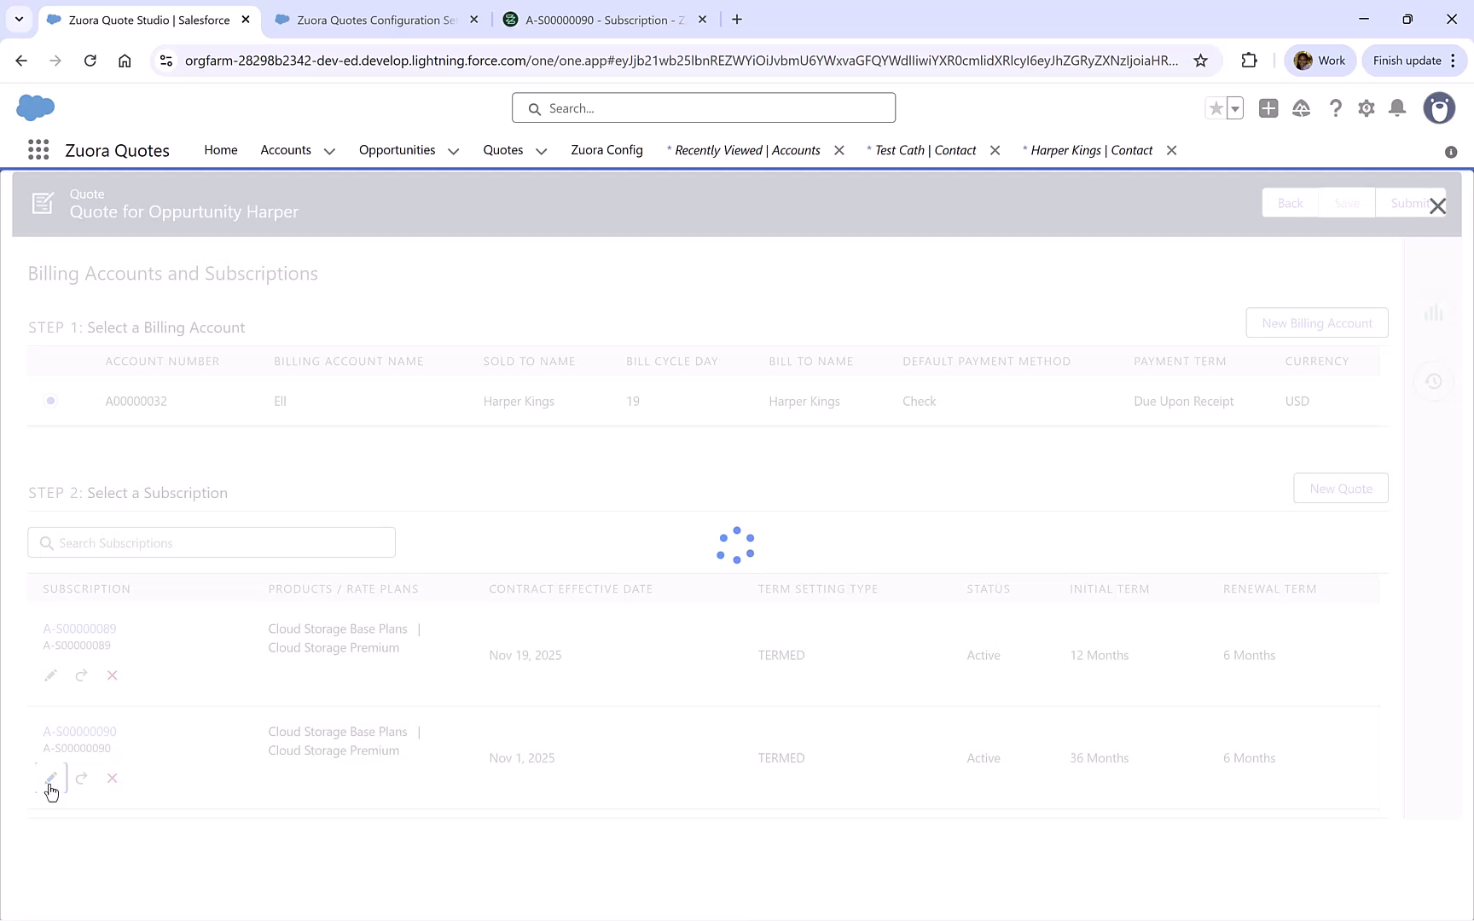Open the Salesforce Setup gear icon
Image resolution: width=1474 pixels, height=921 pixels.
tap(1366, 108)
